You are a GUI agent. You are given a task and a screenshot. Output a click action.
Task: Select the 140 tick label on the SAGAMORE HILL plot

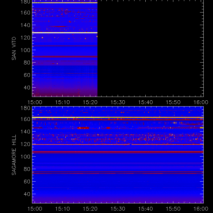click(25, 132)
